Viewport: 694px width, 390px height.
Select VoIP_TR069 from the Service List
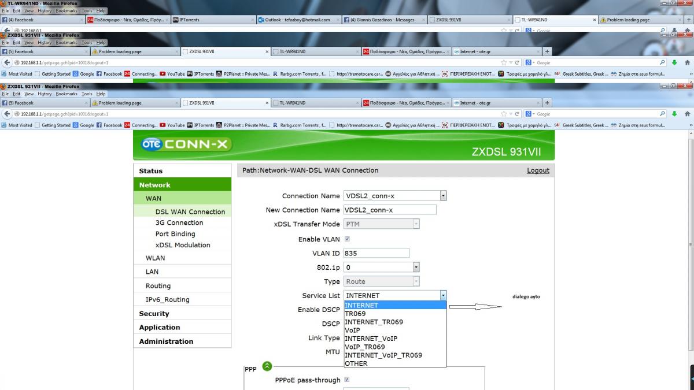tap(395, 347)
